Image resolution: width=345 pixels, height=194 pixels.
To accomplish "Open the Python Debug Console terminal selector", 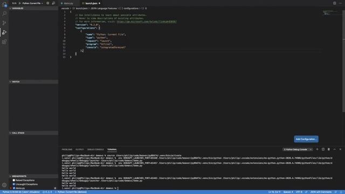I will tap(298, 149).
